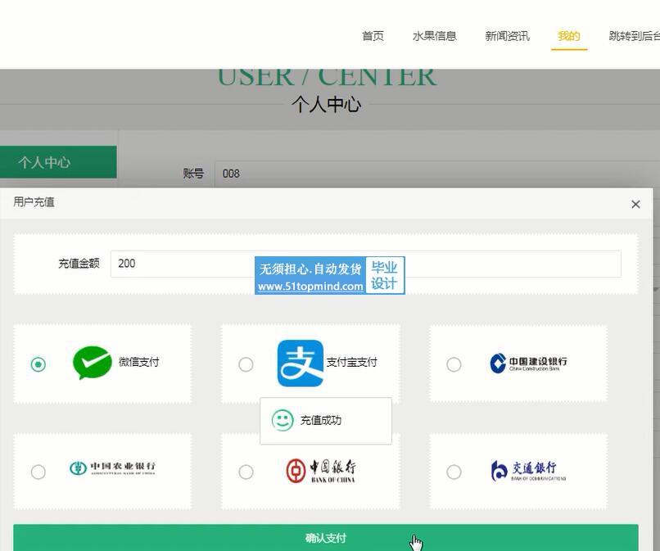
Task: Select the 中国农业银行 radio button
Action: pos(38,472)
